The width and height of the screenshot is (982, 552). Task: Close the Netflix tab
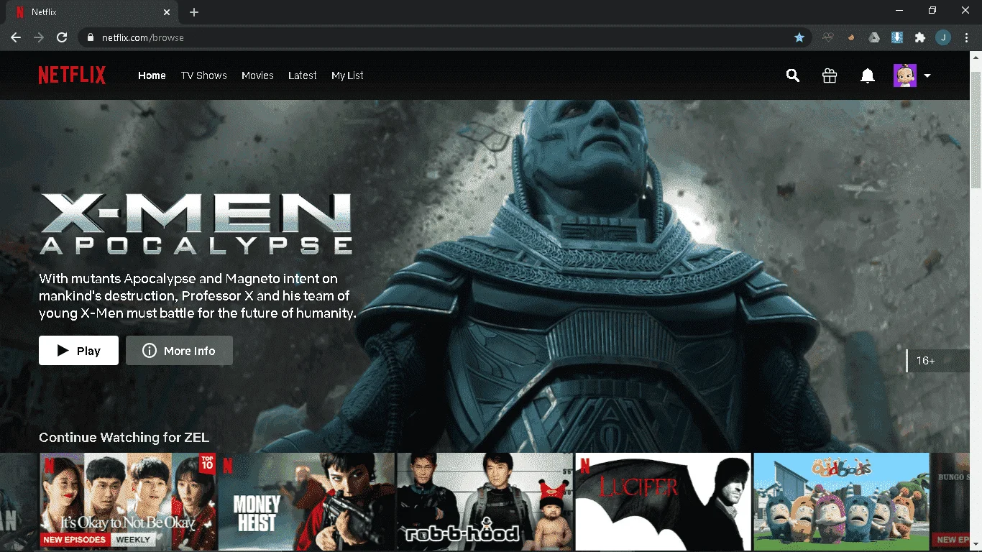tap(167, 12)
